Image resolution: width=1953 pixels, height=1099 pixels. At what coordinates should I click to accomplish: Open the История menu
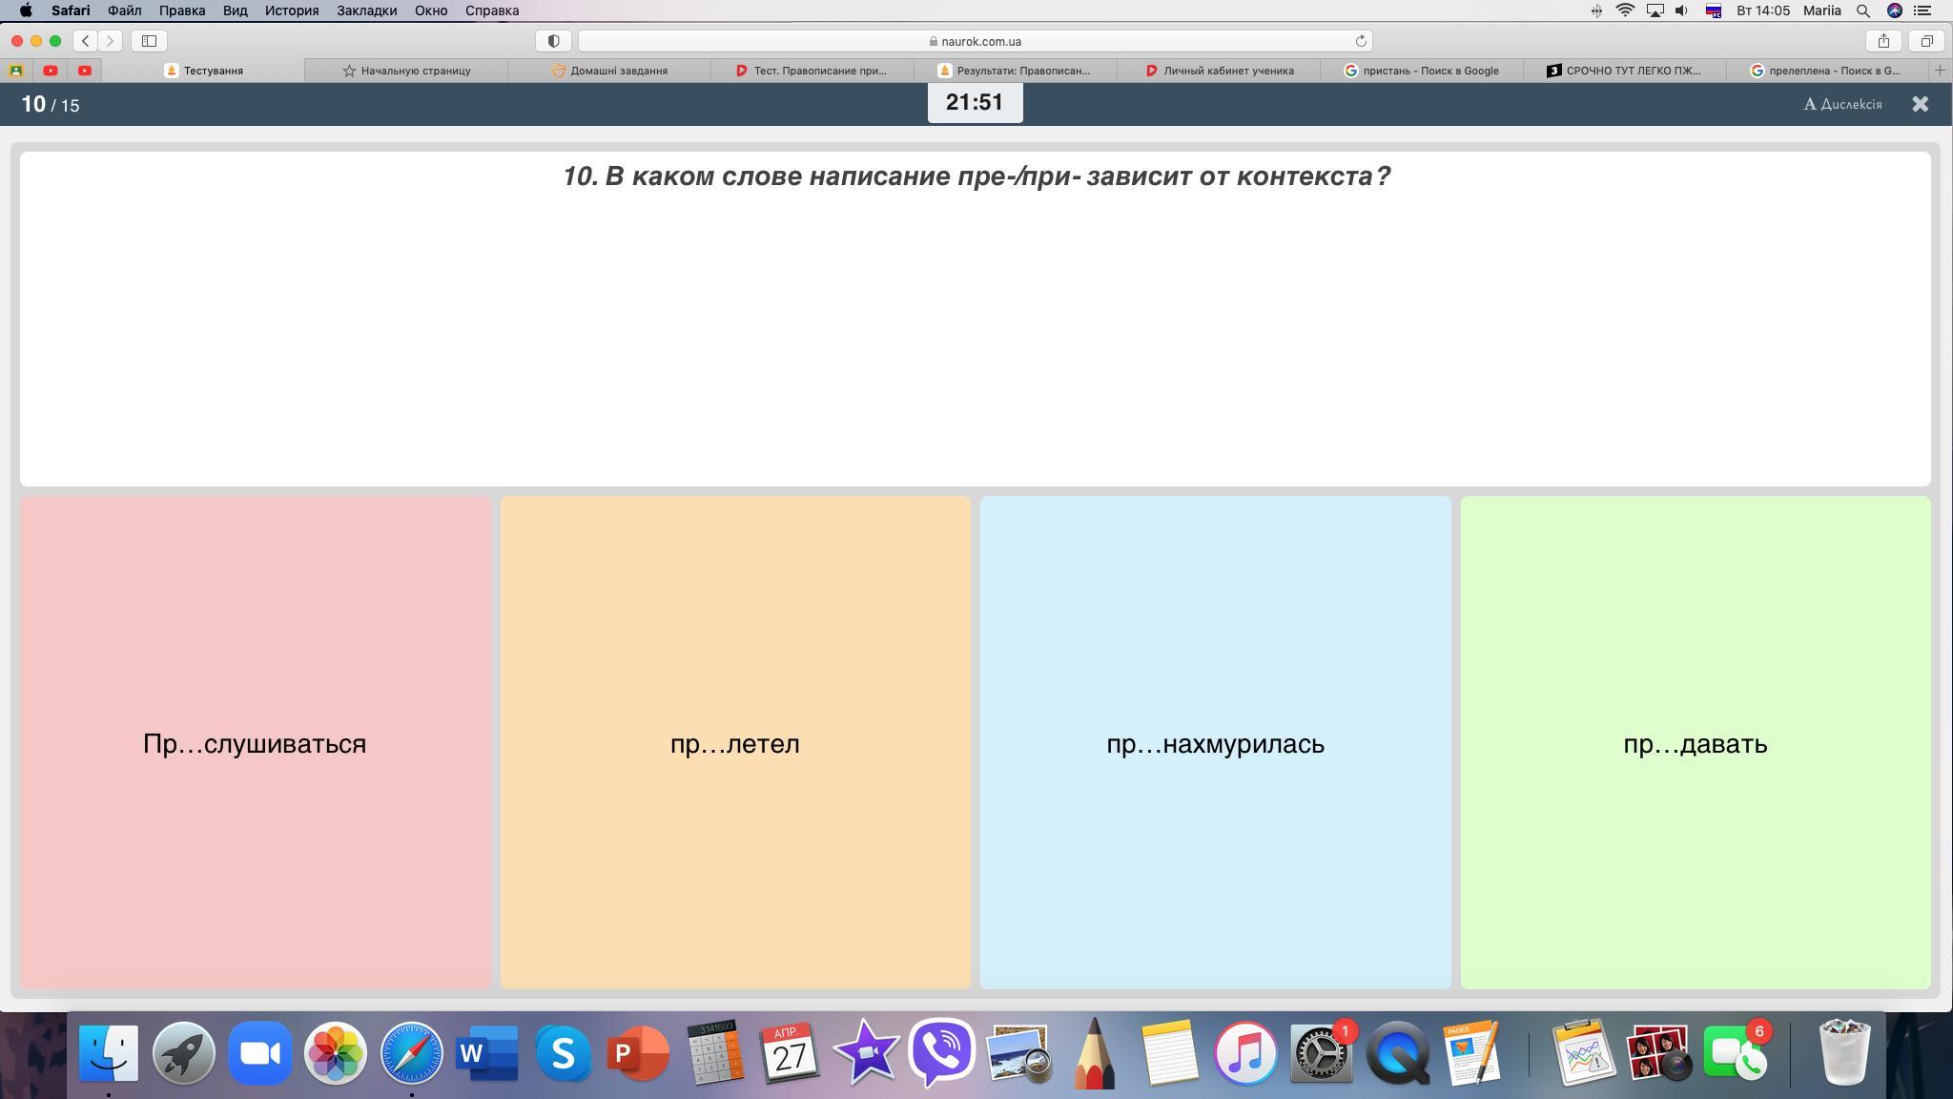(291, 10)
